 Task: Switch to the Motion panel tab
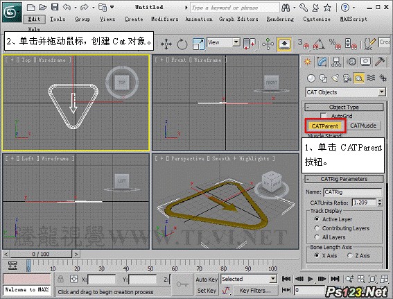352,62
